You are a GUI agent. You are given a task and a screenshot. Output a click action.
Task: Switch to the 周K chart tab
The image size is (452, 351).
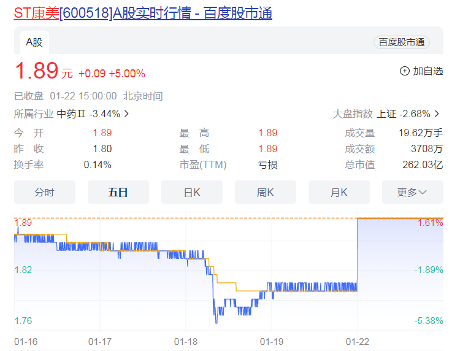click(266, 192)
